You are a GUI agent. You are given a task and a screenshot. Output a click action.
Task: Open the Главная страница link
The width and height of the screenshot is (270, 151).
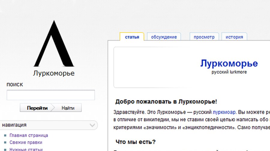coord(28,135)
